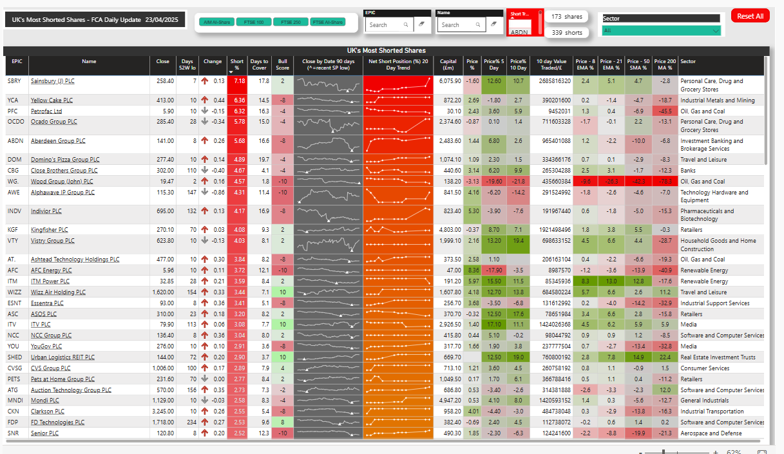The image size is (784, 454).
Task: Click the sort arrow under the Short % header
Action: point(232,72)
